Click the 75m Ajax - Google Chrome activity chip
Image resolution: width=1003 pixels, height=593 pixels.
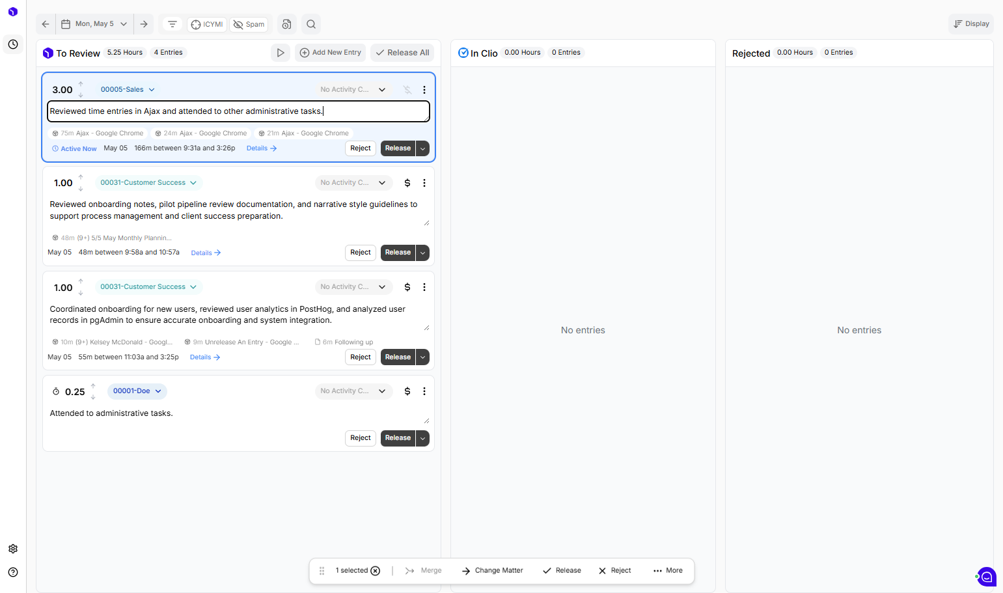(x=98, y=133)
